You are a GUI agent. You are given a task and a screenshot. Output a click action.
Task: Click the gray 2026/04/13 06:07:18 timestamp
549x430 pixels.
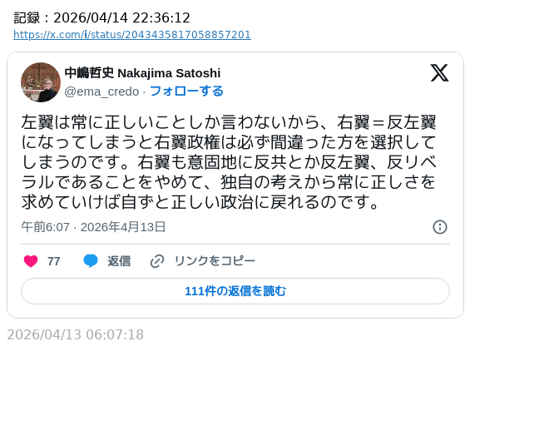click(76, 335)
